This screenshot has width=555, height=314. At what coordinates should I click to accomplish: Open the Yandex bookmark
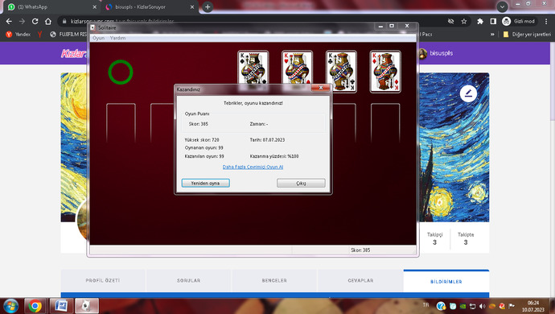point(18,35)
